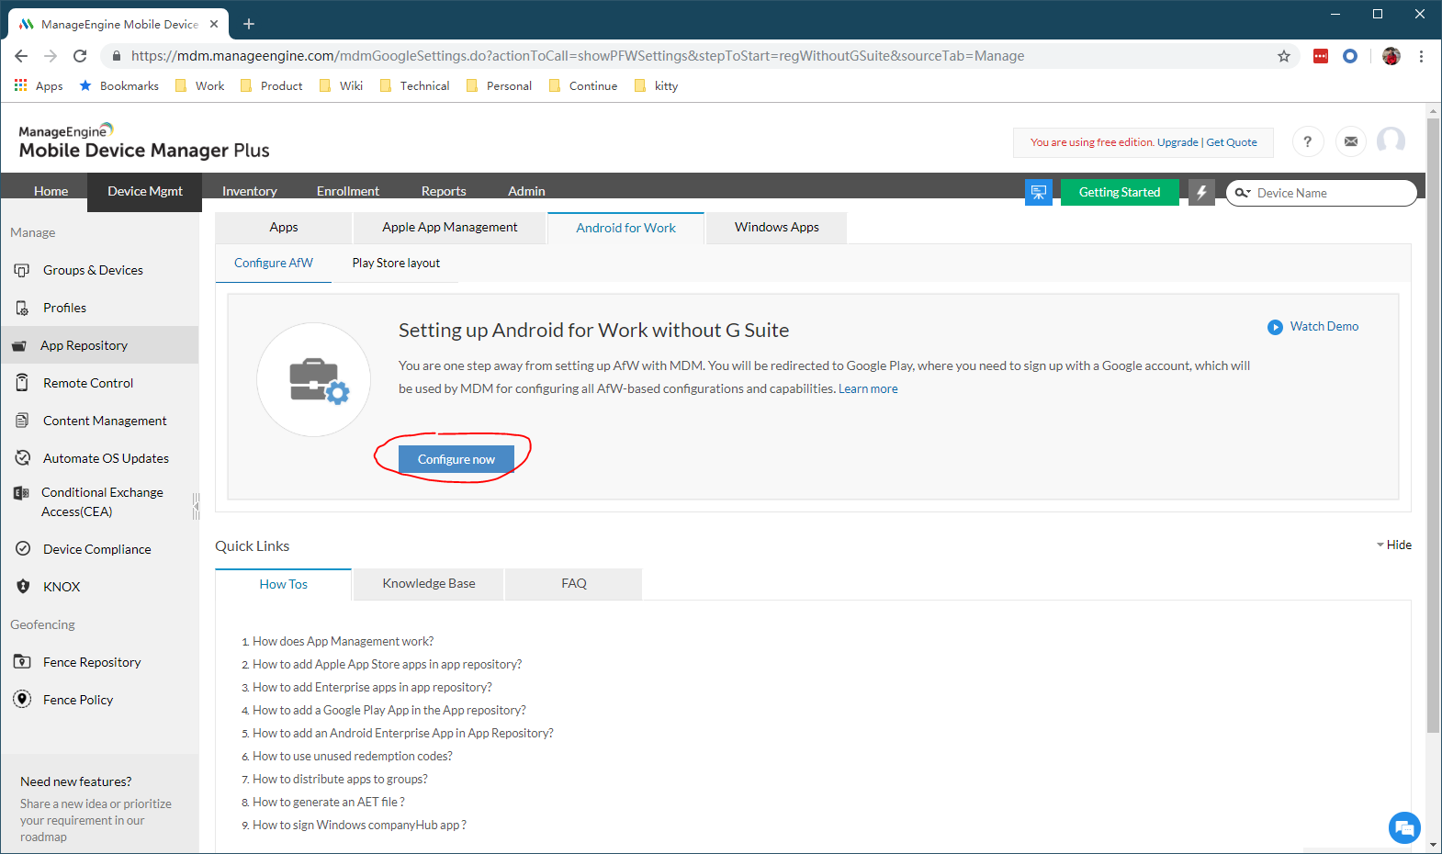
Task: Open 'How does App Management work?' link
Action: [343, 641]
